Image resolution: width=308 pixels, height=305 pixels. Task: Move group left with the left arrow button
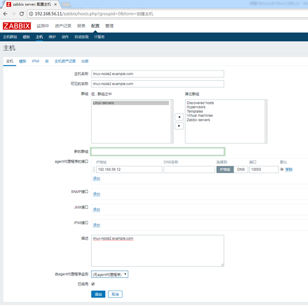(x=179, y=117)
